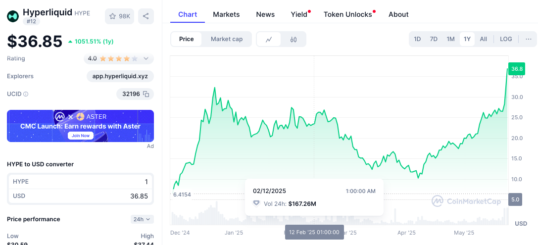The image size is (538, 245).
Task: Click the UCID info icon
Action: 26,94
